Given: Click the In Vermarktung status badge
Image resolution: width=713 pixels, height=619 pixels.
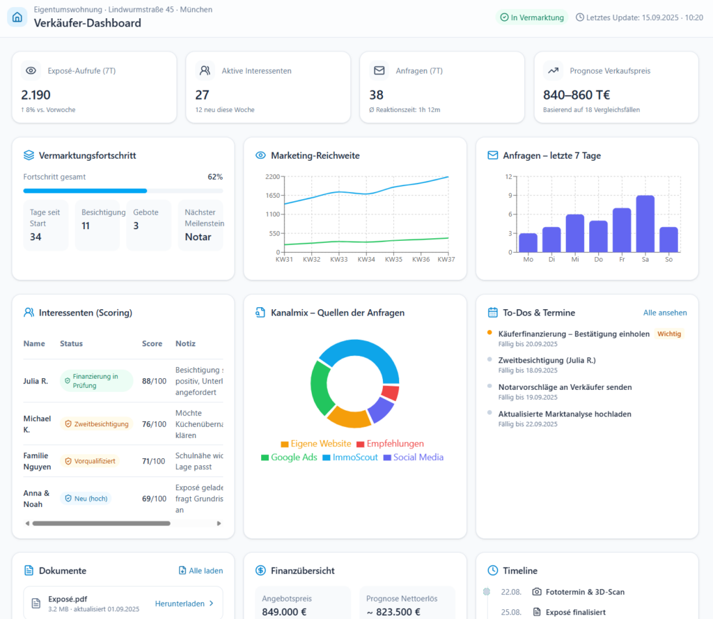Looking at the screenshot, I should (x=532, y=17).
